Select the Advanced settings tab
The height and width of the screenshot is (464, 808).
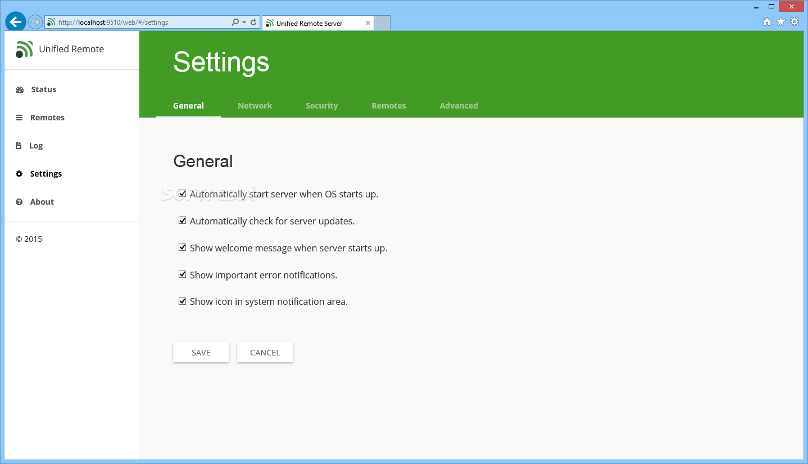[459, 106]
